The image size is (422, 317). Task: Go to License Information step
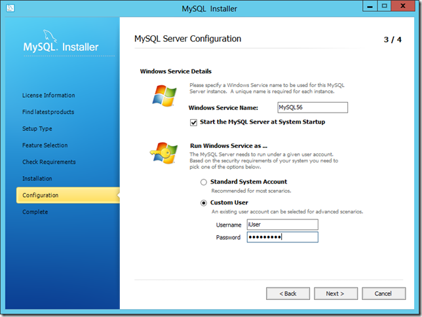click(48, 95)
